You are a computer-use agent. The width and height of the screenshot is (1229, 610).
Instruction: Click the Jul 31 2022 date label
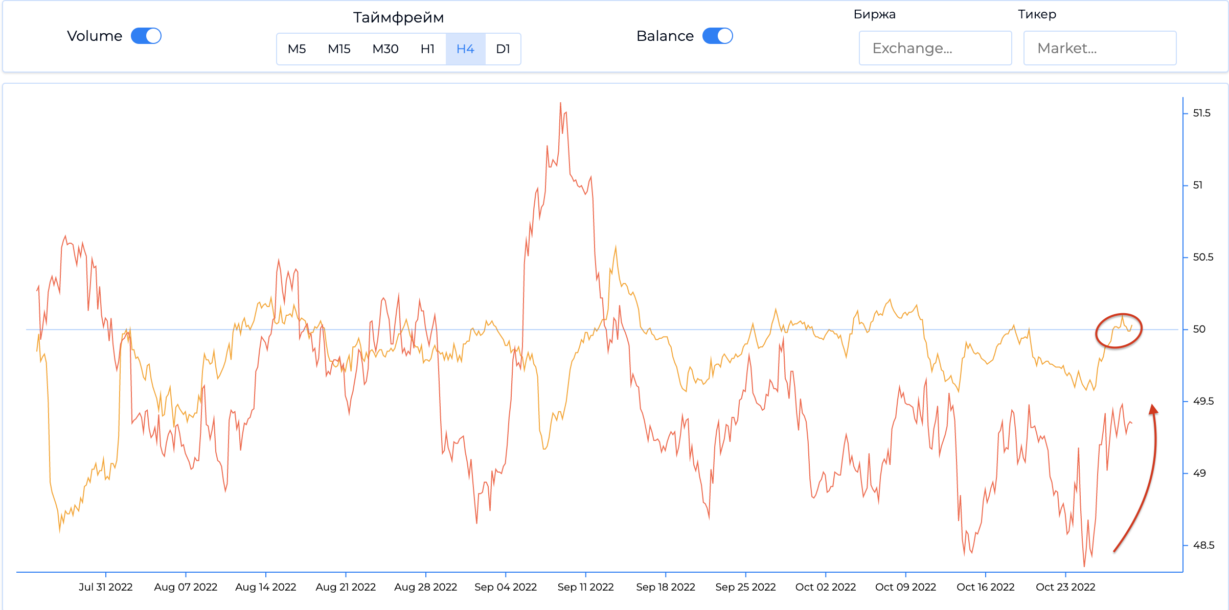106,587
